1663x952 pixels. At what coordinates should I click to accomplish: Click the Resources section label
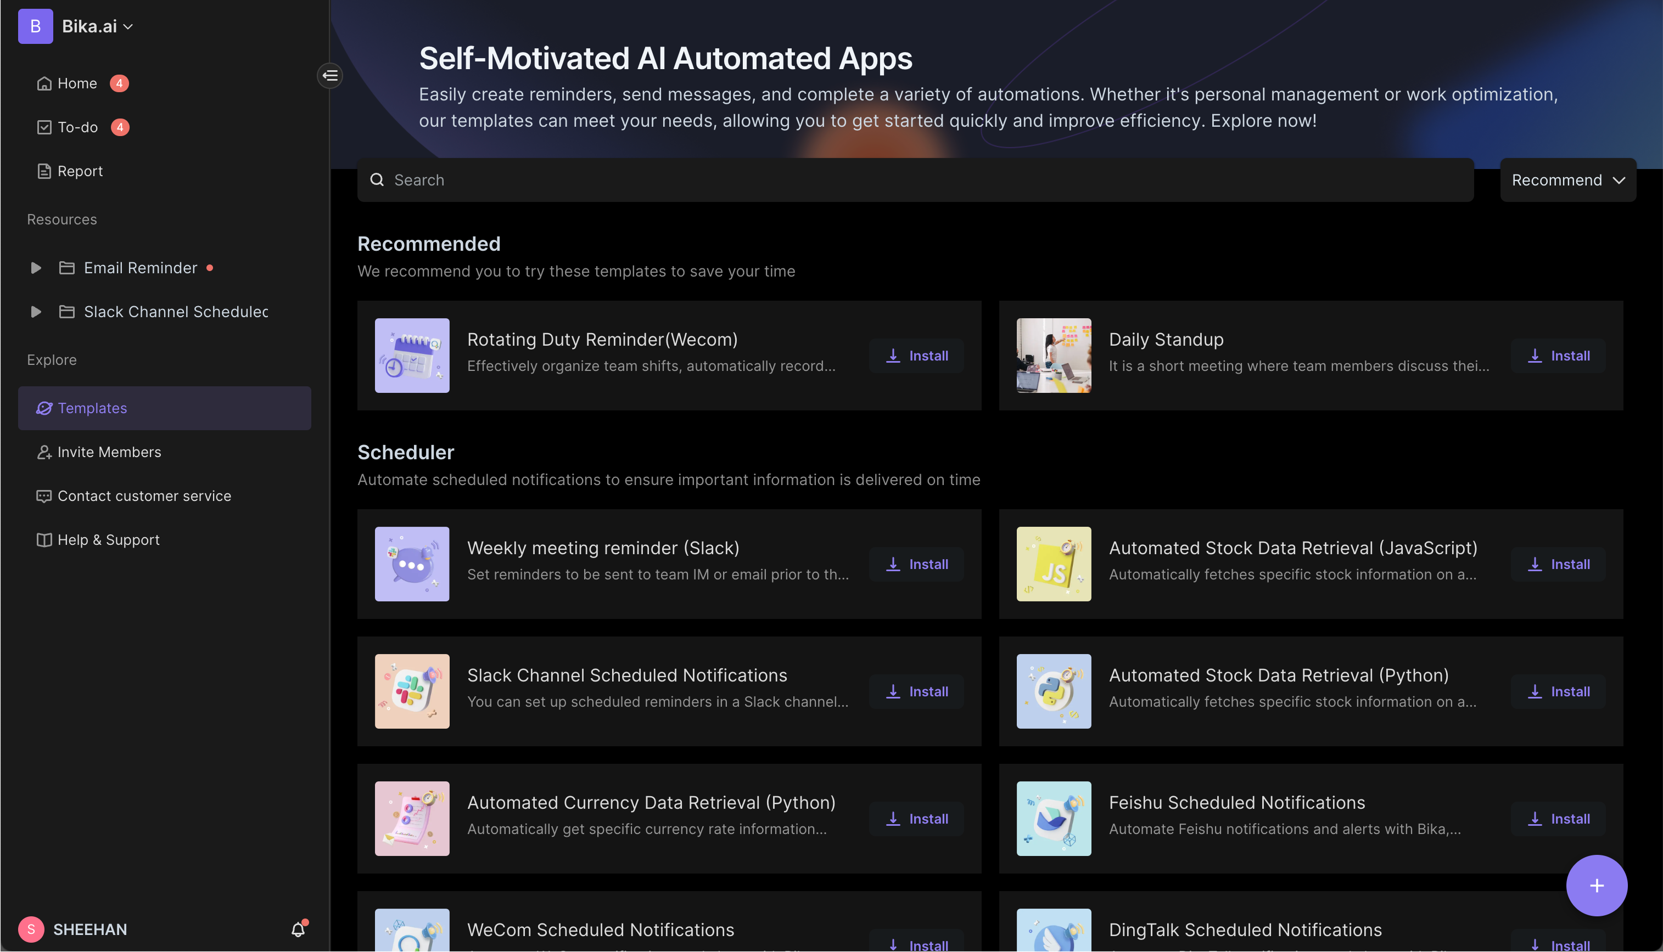coord(61,218)
